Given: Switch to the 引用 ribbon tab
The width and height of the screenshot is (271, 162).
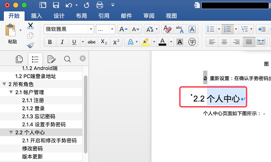Looking at the screenshot, I should click(104, 16).
